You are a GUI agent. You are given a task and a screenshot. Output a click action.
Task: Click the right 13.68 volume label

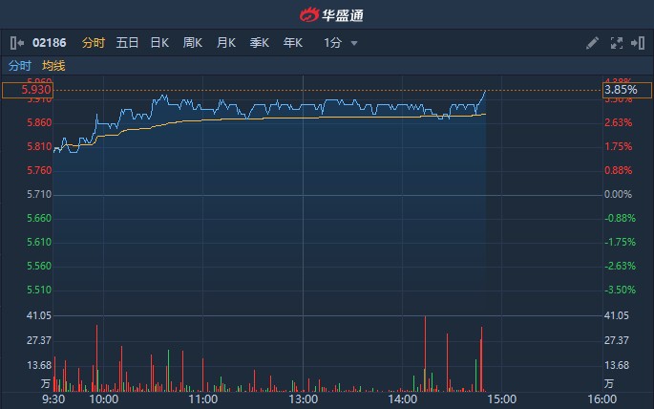tap(617, 366)
